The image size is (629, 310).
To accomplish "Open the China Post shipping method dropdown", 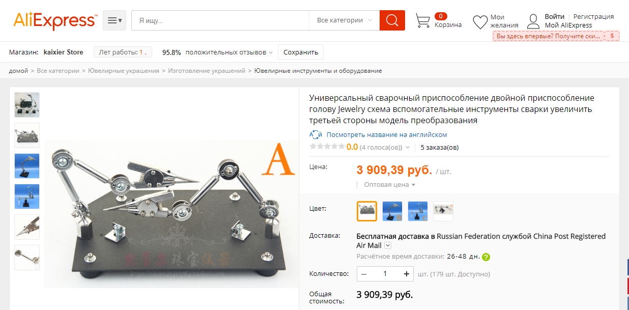I will tap(388, 246).
